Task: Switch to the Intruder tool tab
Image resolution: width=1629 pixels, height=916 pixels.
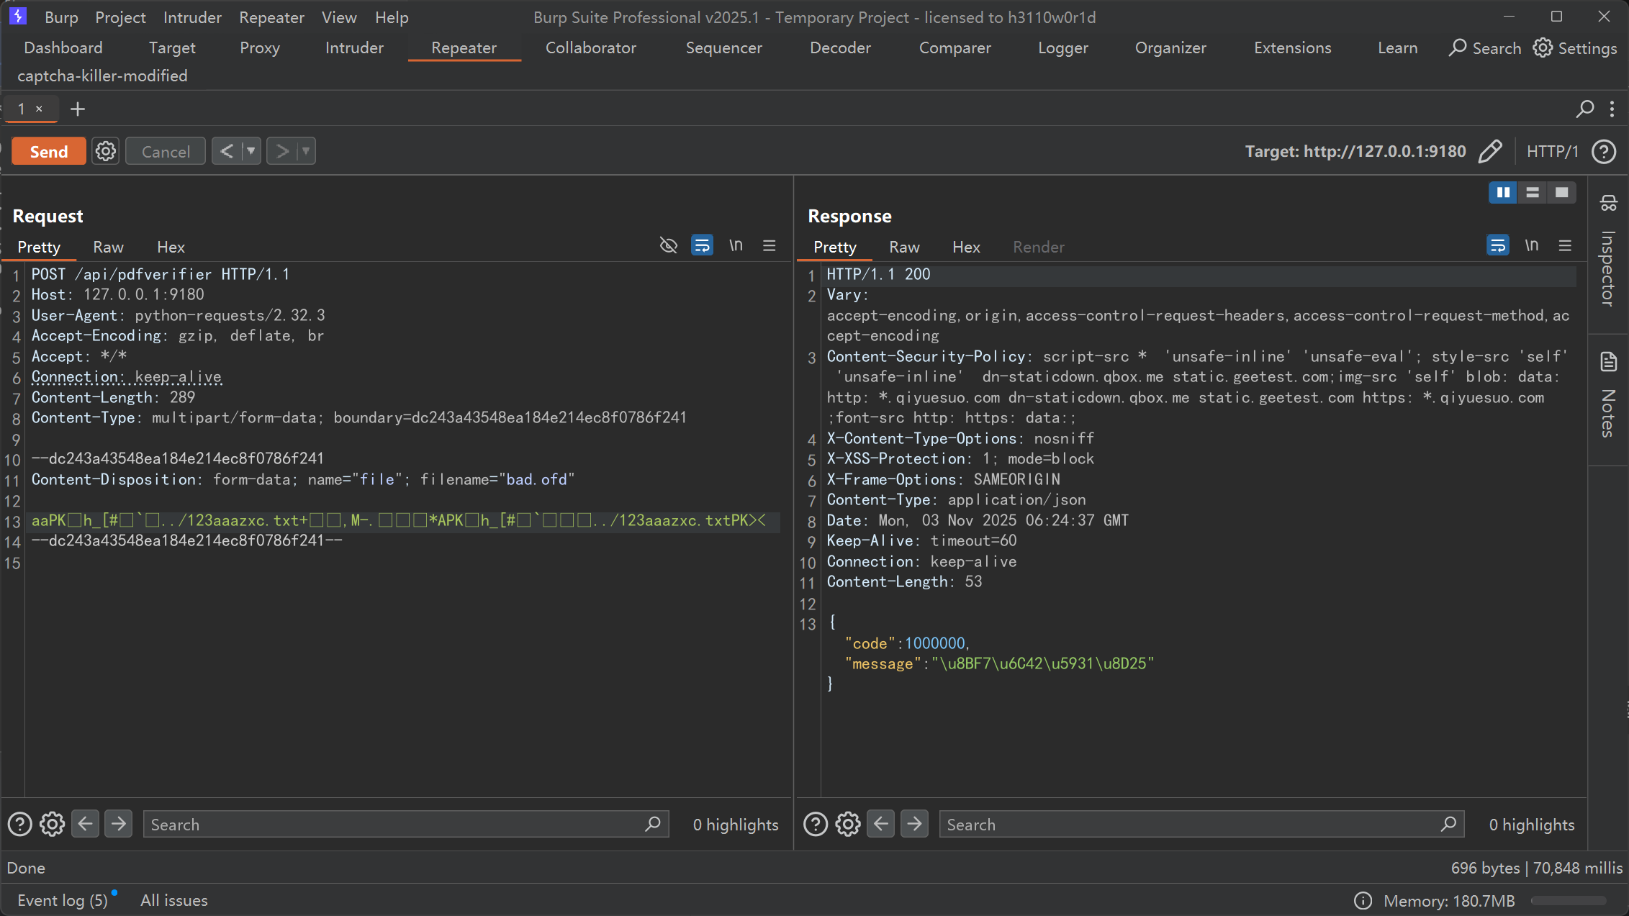Action: (354, 47)
